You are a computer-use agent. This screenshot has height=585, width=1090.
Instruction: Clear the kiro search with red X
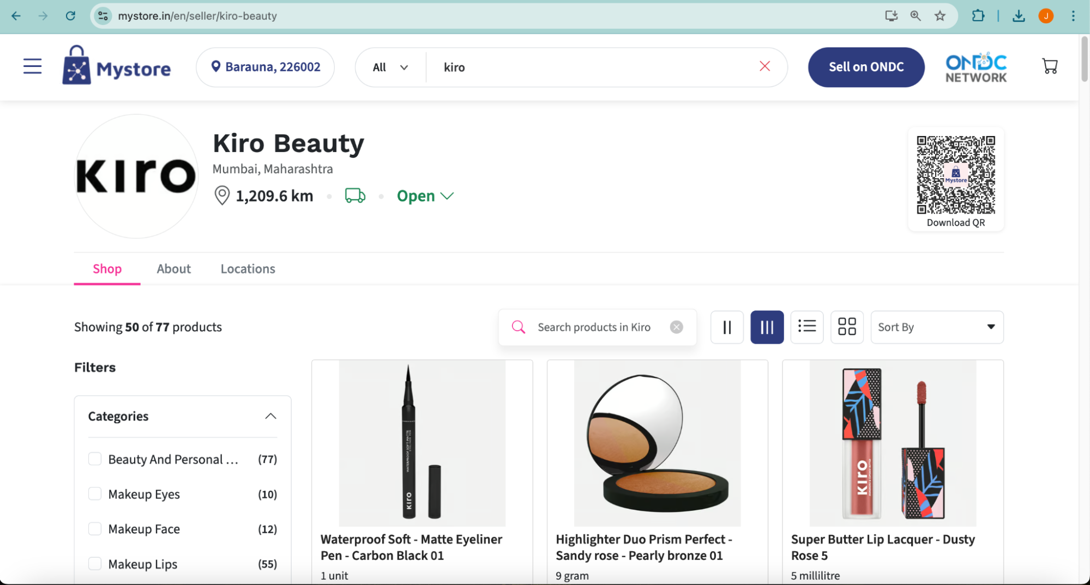coord(764,66)
